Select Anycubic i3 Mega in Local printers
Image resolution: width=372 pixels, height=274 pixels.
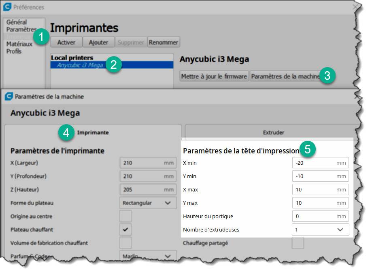(112, 65)
